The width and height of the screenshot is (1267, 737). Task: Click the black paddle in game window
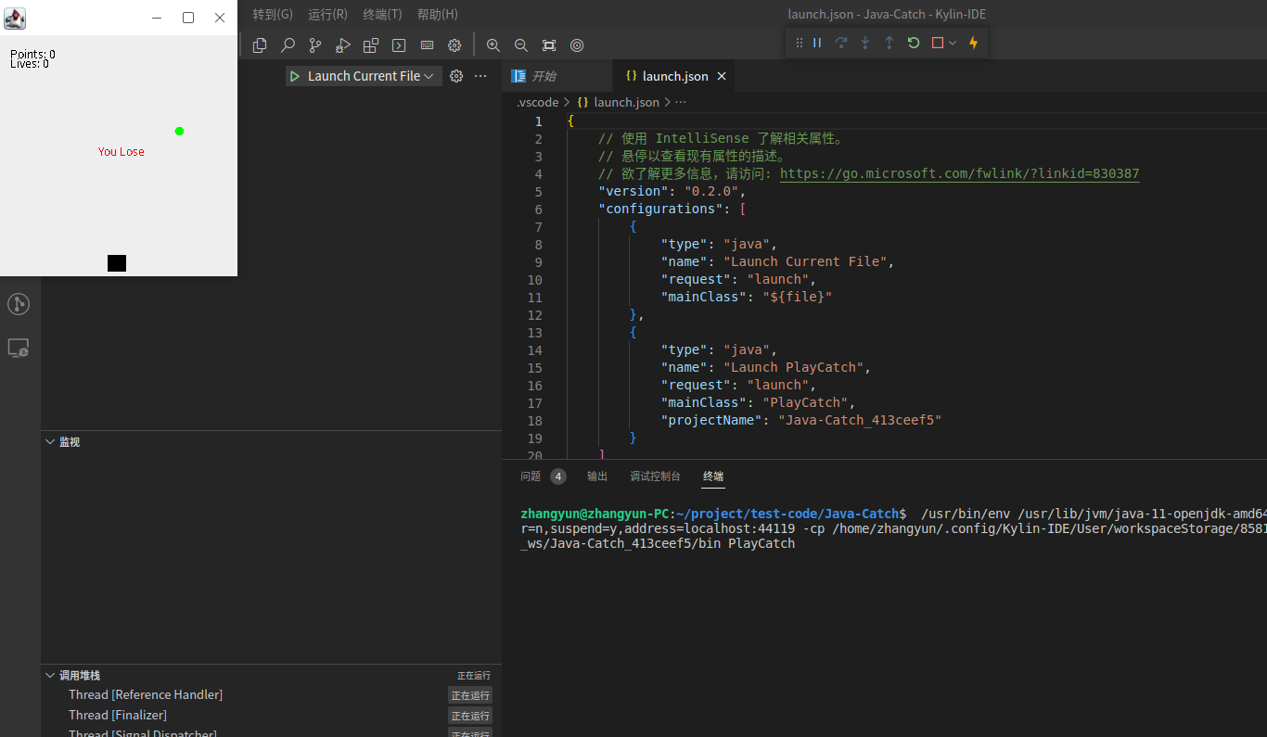[117, 263]
